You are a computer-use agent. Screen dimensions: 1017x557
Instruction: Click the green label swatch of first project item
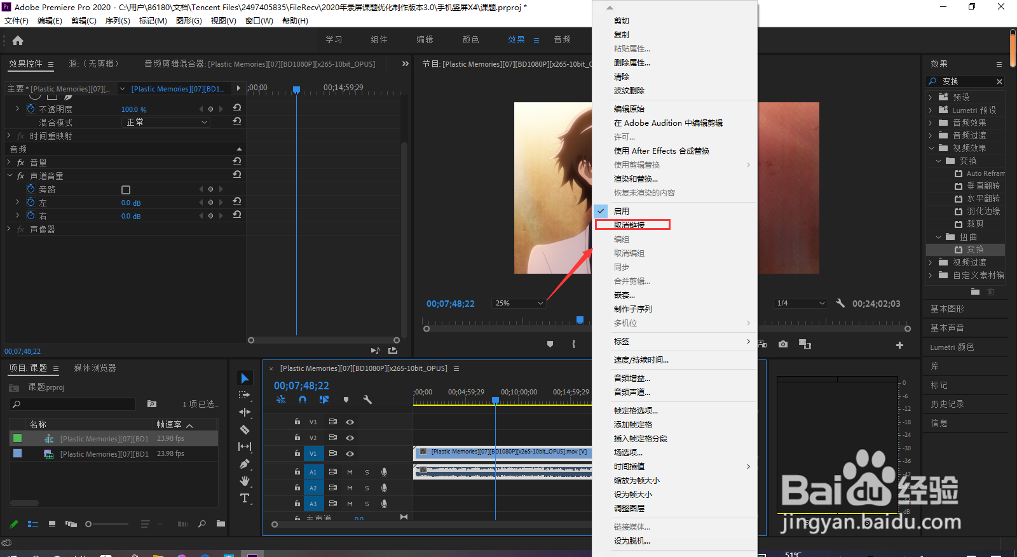click(x=17, y=438)
